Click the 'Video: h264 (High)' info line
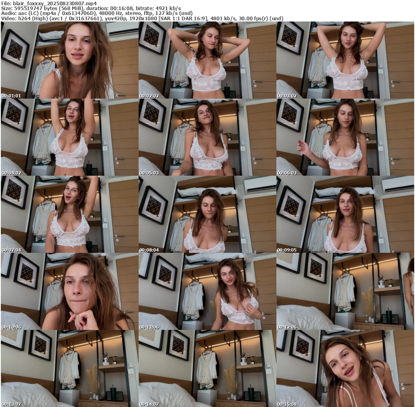The image size is (415, 407). pos(142,19)
